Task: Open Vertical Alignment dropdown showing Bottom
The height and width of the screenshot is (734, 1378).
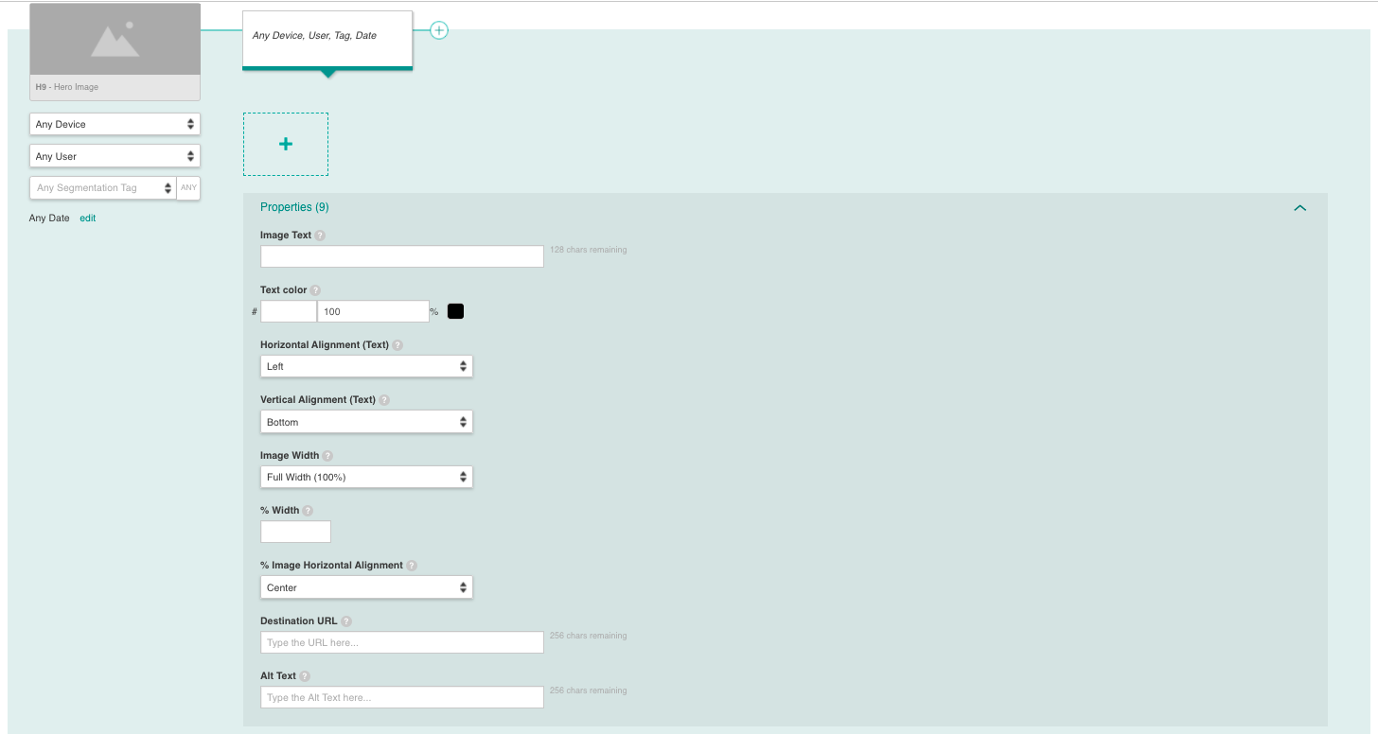Action: coord(366,422)
